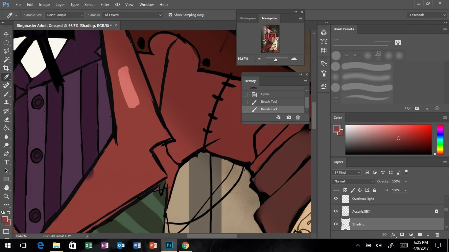Select the Pen tool
This screenshot has width=449, height=252.
[6, 154]
